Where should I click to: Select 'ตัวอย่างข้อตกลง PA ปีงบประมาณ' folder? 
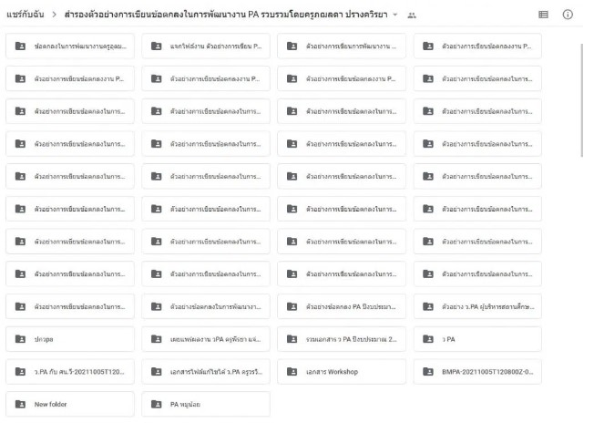[x=342, y=306]
